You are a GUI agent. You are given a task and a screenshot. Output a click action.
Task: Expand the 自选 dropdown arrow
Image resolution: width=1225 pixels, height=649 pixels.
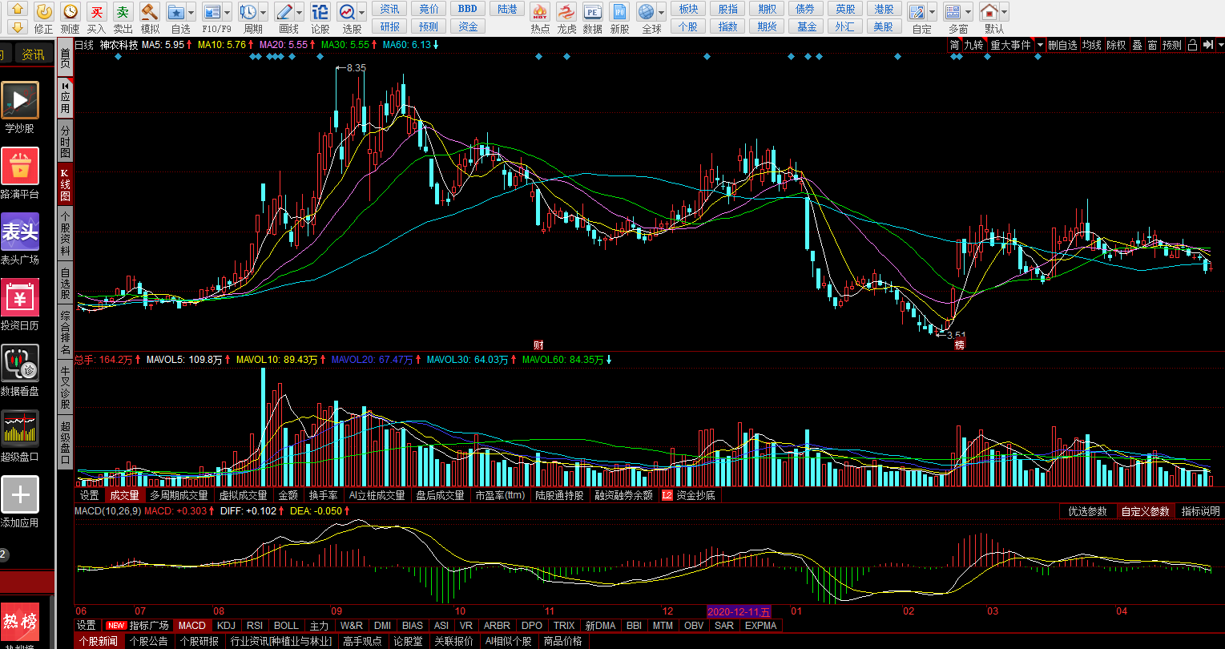coord(191,12)
